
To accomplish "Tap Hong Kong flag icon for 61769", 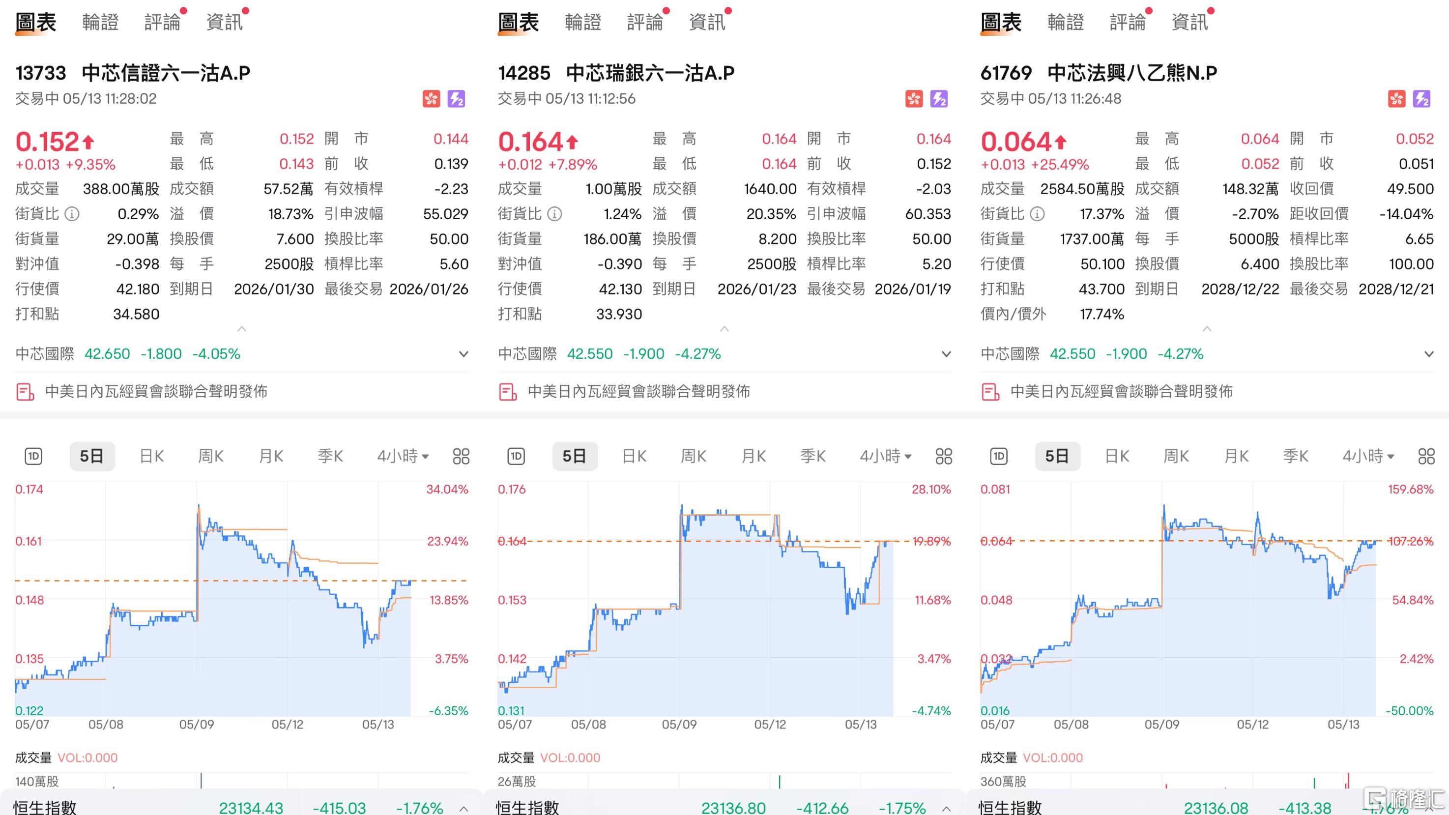I will pos(1397,99).
